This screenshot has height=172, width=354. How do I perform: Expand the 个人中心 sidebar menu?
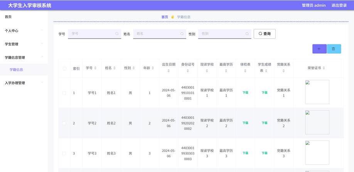[24, 31]
